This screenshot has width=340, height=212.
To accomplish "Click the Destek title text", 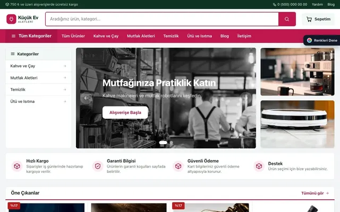I will click(x=275, y=164).
